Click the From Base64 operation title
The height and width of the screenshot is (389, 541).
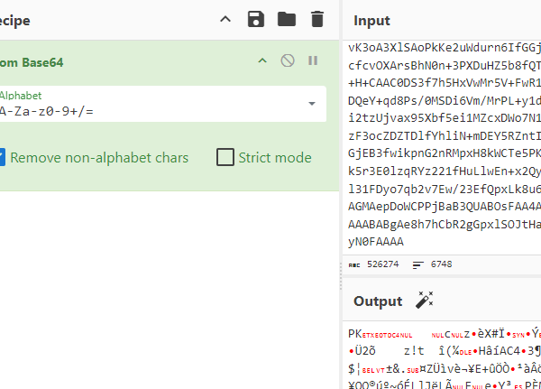32,62
